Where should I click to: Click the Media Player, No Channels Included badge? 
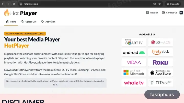click(x=25, y=34)
